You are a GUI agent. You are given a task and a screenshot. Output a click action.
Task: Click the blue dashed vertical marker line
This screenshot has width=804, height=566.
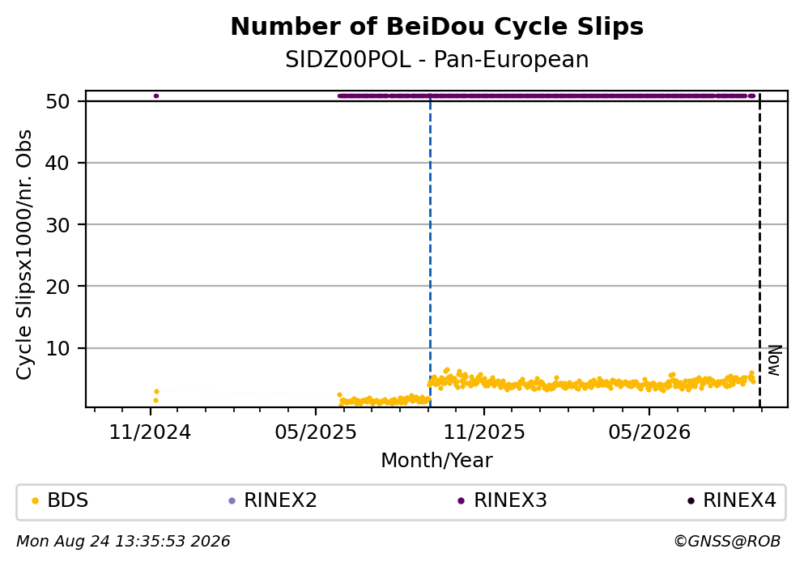click(430, 249)
